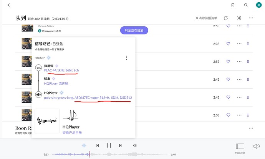Click the total time 6:48
The height and width of the screenshot is (159, 265).
click(x=173, y=154)
